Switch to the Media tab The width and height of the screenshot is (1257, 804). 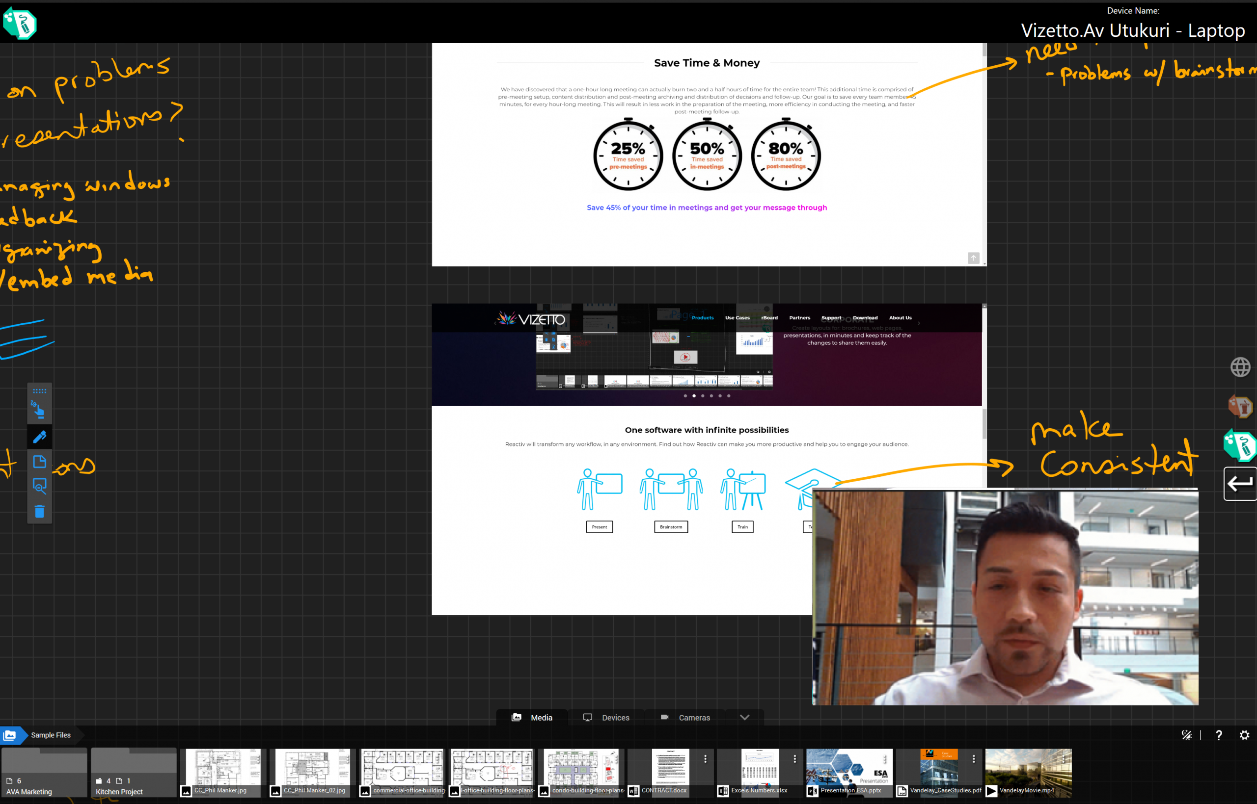[x=532, y=717]
